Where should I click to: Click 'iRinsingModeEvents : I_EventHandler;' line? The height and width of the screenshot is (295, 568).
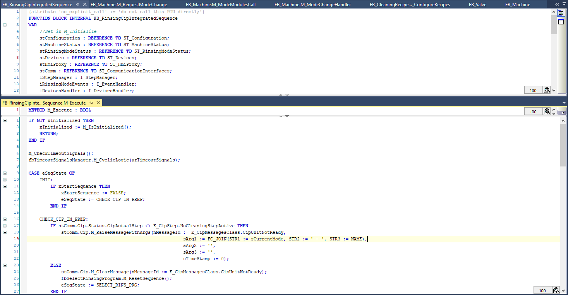pos(88,84)
